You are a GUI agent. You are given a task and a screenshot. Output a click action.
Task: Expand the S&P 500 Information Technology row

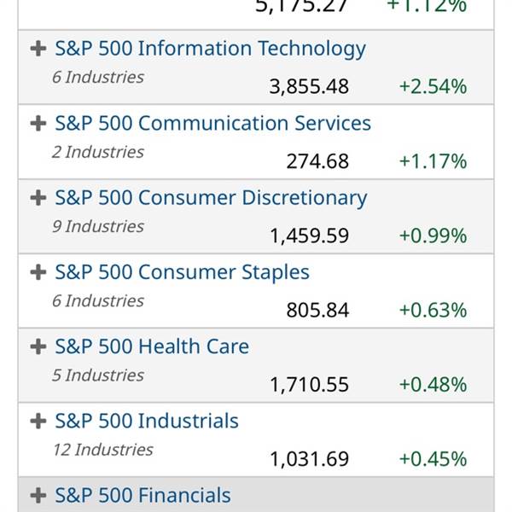click(38, 49)
